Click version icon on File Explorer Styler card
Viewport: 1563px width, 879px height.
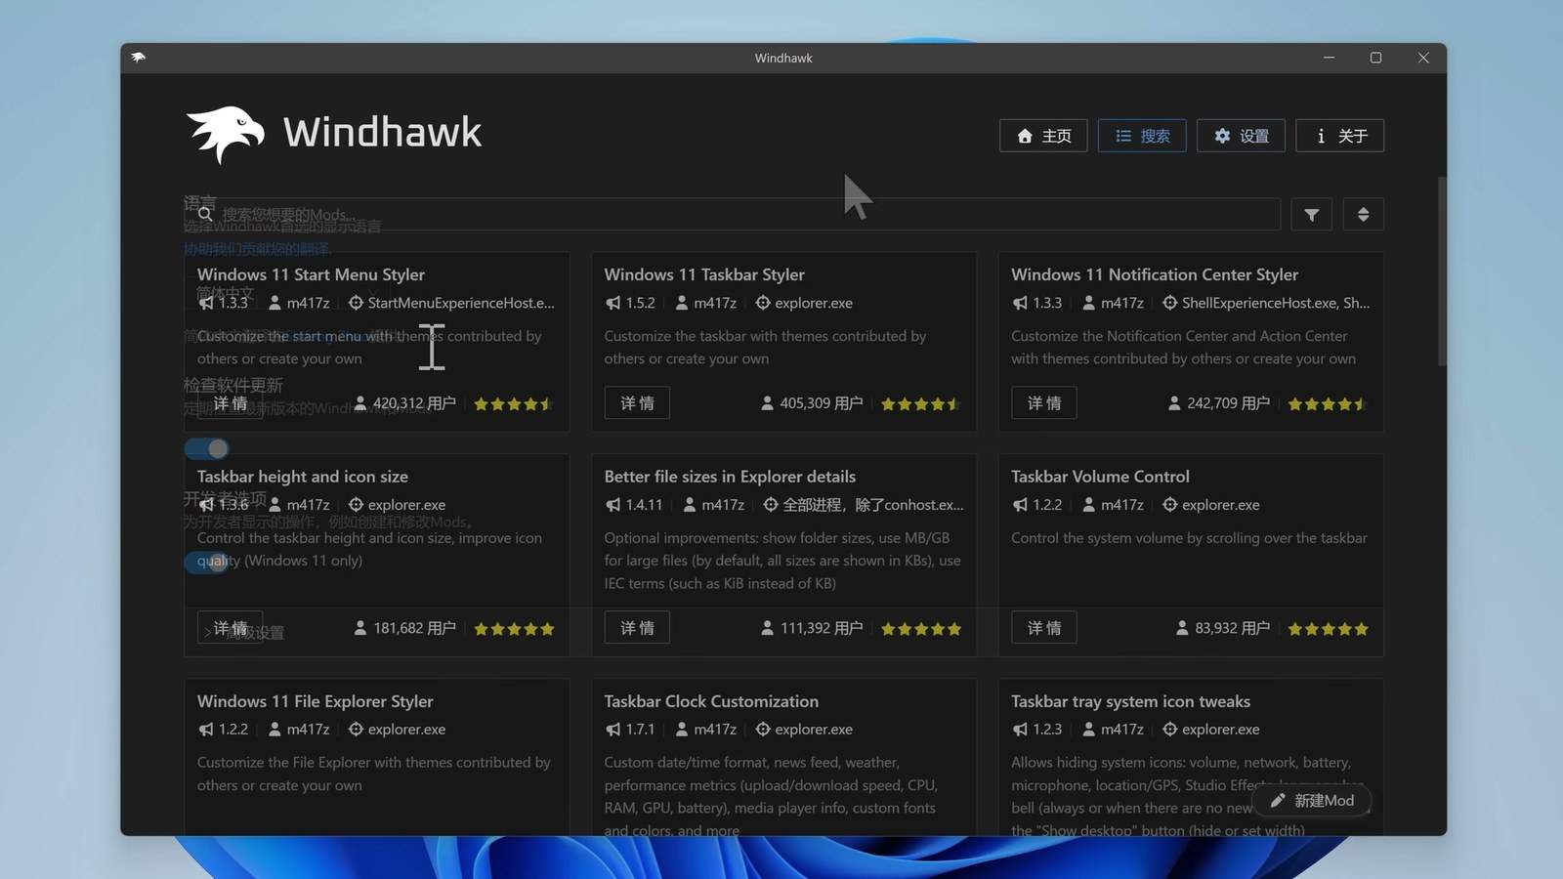tap(205, 730)
